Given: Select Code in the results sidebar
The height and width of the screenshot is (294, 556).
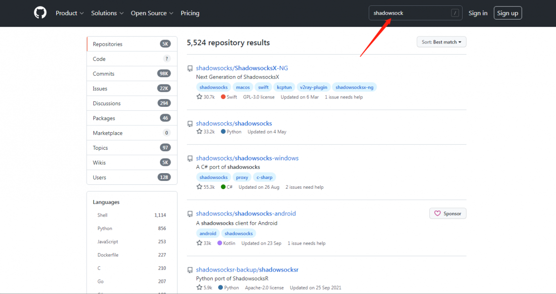Looking at the screenshot, I should [132, 59].
